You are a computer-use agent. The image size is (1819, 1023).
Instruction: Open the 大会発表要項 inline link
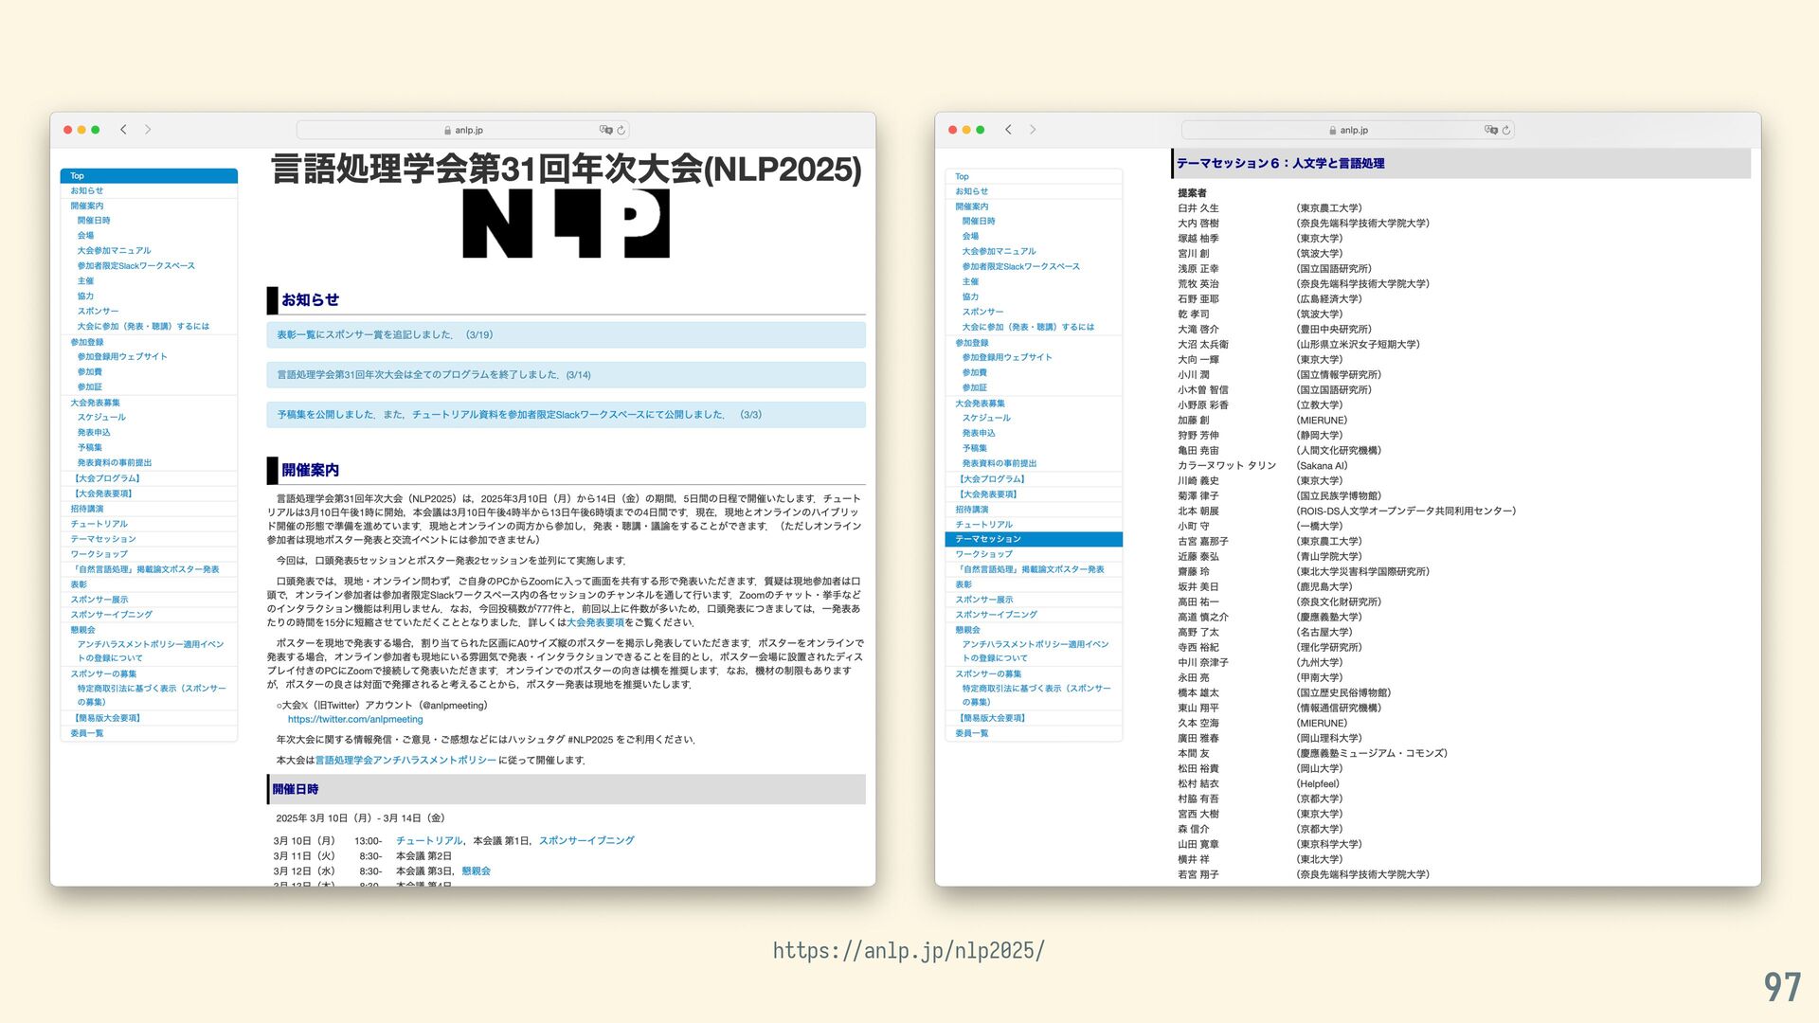point(595,622)
